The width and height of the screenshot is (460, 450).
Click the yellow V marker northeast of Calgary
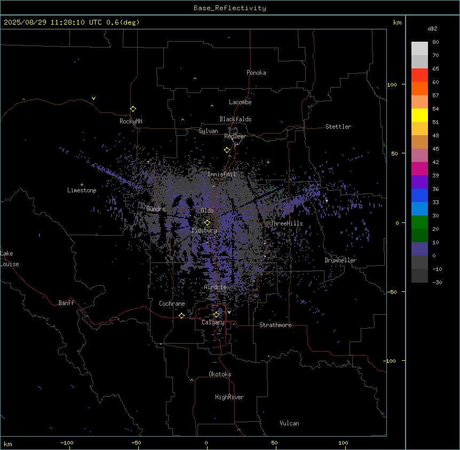pyautogui.click(x=229, y=312)
